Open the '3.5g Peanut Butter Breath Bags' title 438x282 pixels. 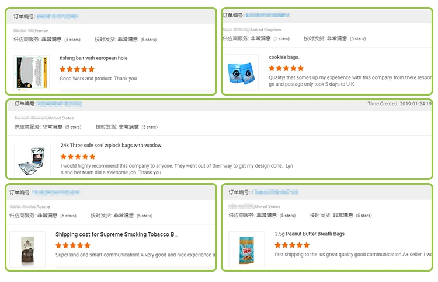click(310, 234)
